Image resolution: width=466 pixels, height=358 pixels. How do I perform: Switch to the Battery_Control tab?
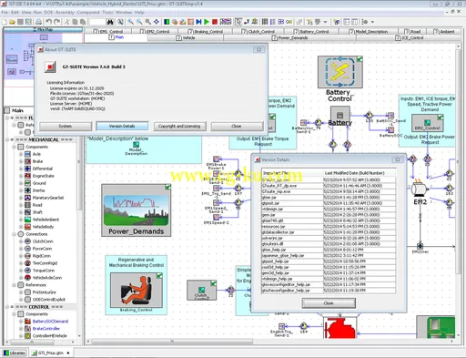310,31
